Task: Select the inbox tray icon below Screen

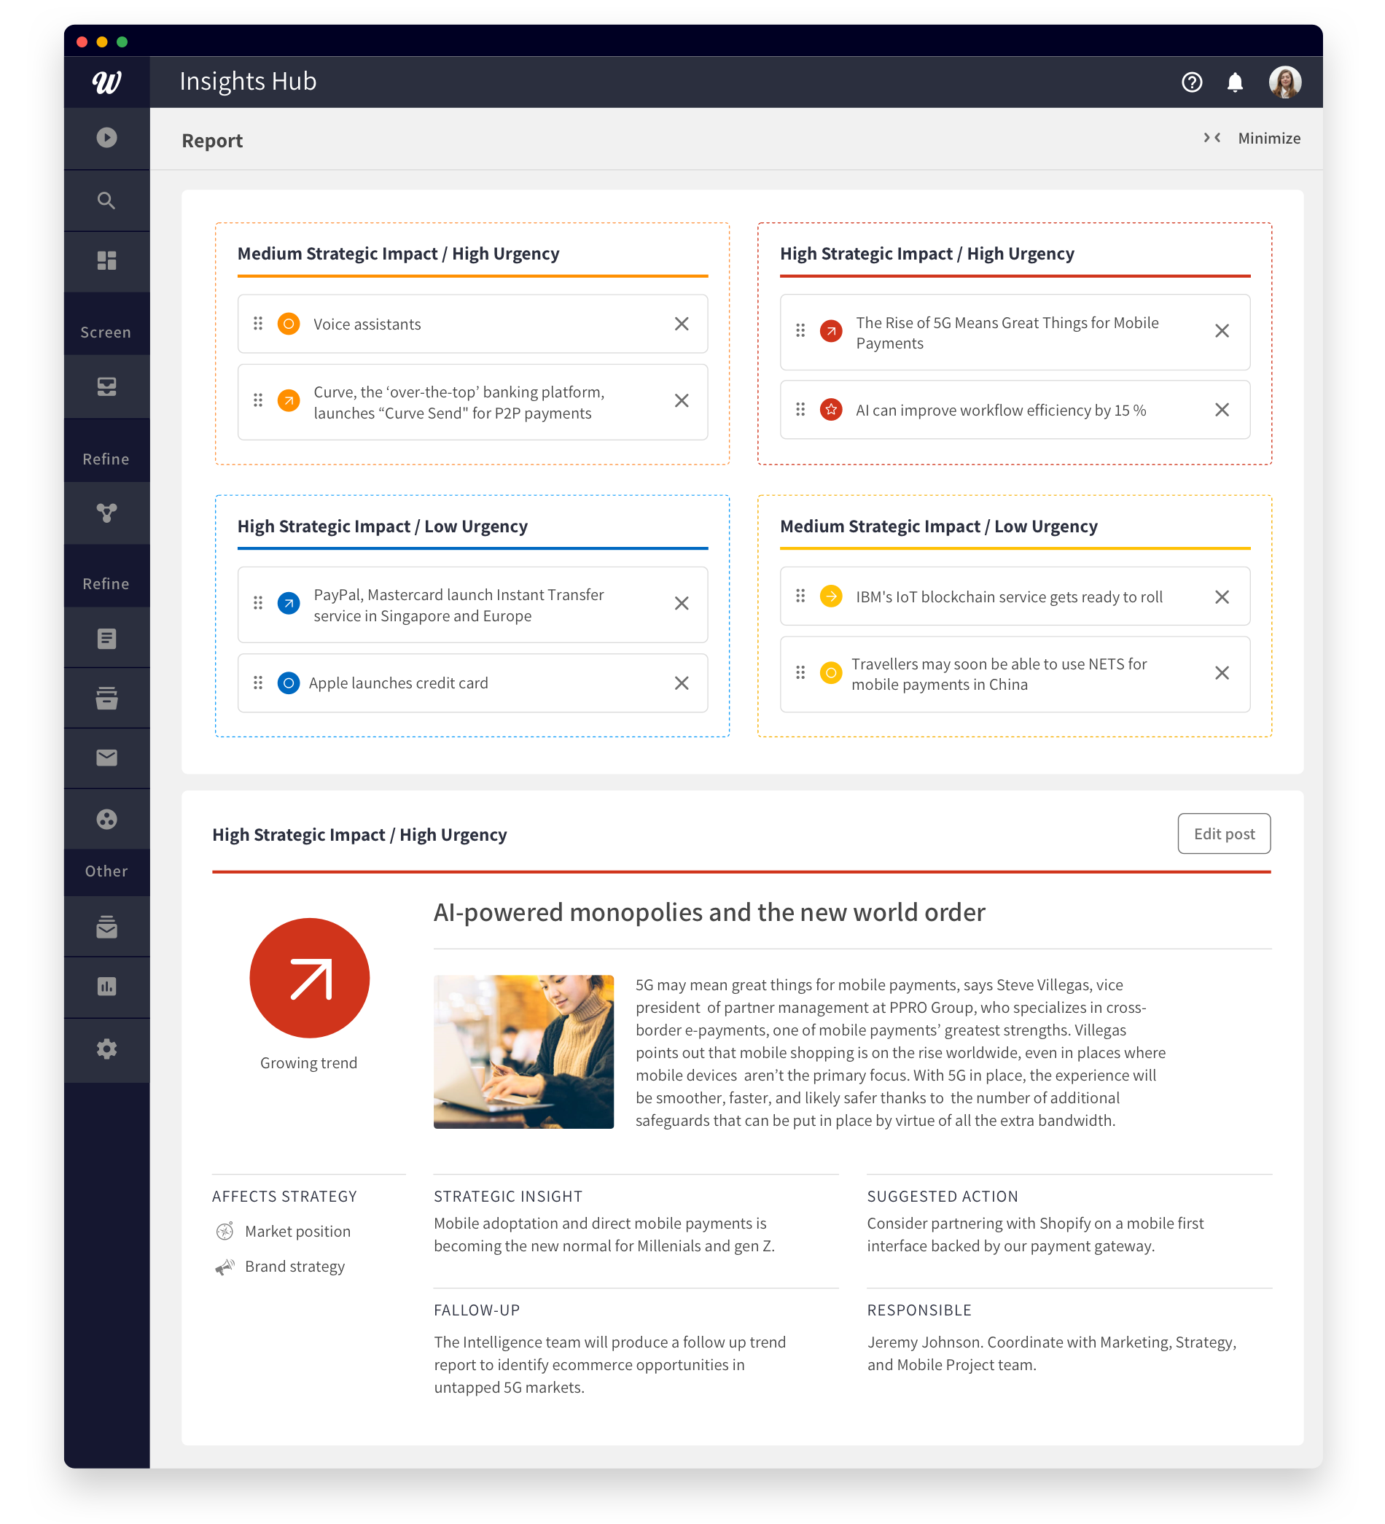Action: [x=106, y=386]
